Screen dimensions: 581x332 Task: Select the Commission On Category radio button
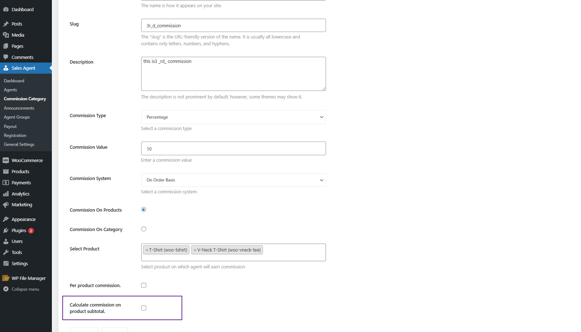point(144,229)
